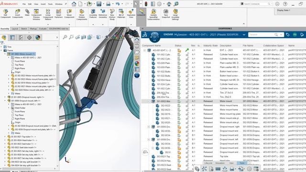Open the View menu
The width and height of the screenshot is (306, 172).
(36, 4)
